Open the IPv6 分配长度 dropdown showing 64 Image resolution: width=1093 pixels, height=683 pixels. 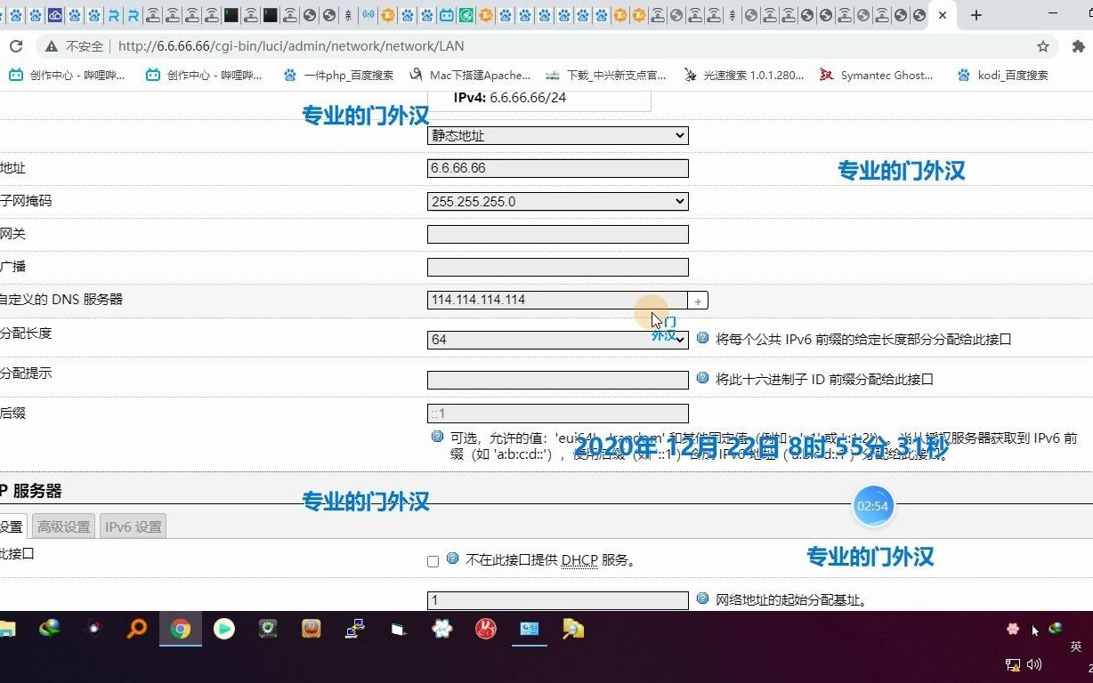click(557, 339)
